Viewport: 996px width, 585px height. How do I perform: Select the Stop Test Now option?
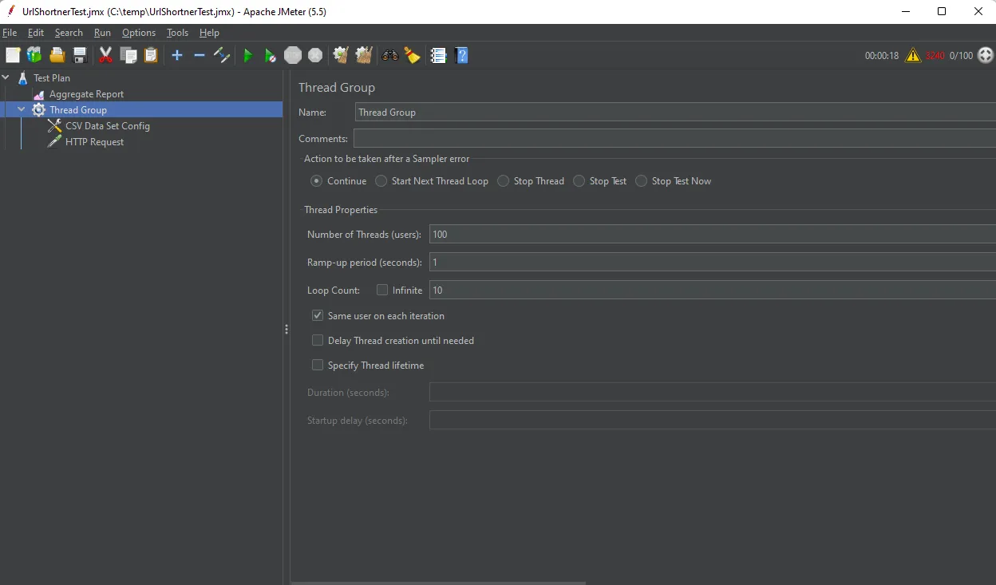642,181
